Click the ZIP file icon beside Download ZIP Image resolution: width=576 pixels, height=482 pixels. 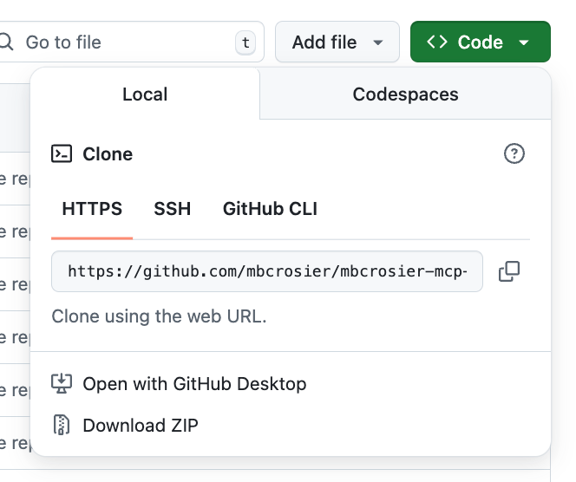pos(62,425)
